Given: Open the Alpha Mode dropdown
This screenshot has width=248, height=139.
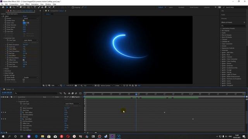Looking at the screenshot, I should tap(31, 78).
